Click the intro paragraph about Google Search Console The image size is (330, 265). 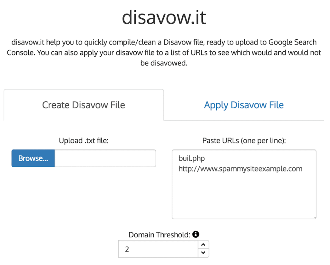pyautogui.click(x=164, y=53)
